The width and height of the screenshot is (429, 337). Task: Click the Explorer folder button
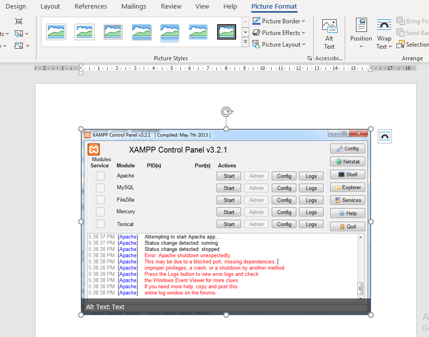[x=347, y=188]
